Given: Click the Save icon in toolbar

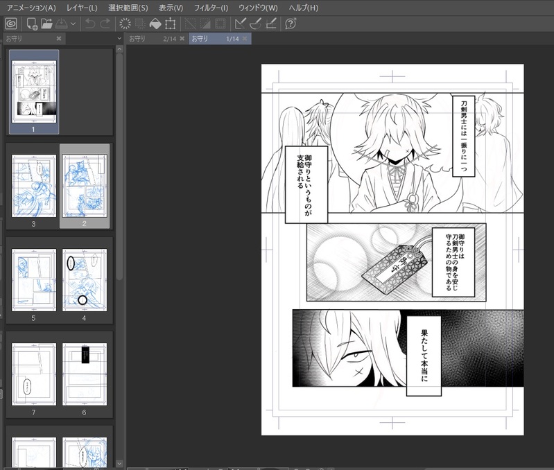Looking at the screenshot, I should click(x=62, y=24).
